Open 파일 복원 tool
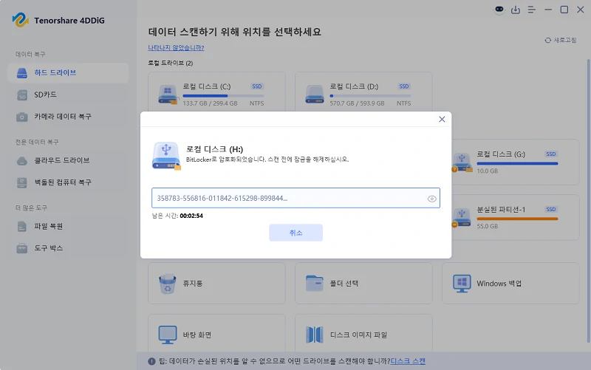 (x=68, y=227)
